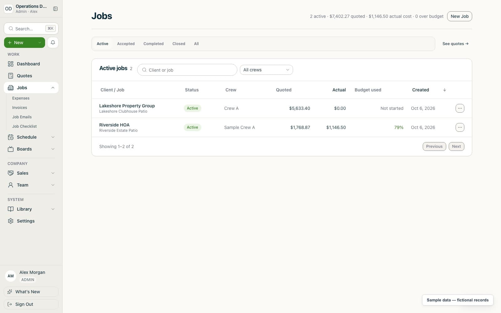Click Alex Morgan profile name
Screen dimensions: 501x313
click(x=32, y=272)
